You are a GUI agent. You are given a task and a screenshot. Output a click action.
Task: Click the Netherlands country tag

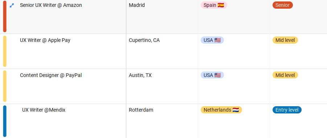(x=221, y=110)
